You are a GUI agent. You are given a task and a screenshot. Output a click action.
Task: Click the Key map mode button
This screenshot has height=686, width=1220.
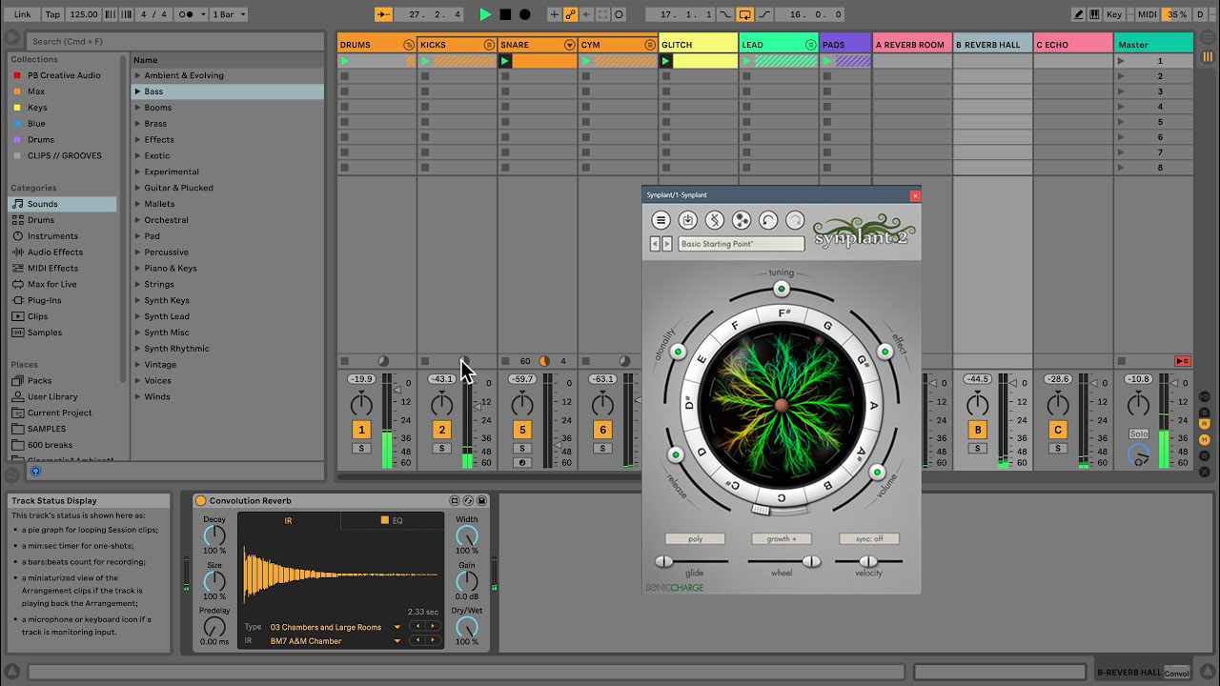(x=1114, y=14)
